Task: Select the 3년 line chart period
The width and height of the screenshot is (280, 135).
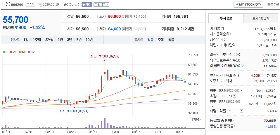Action: click(70, 40)
